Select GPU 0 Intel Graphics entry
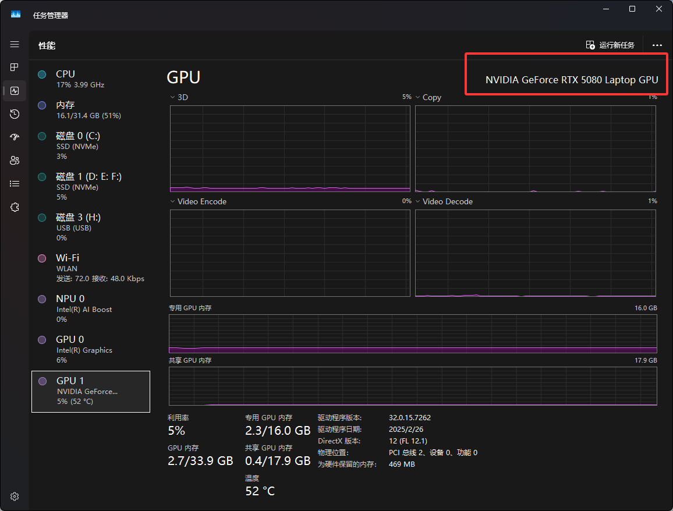The image size is (673, 511). pos(91,349)
